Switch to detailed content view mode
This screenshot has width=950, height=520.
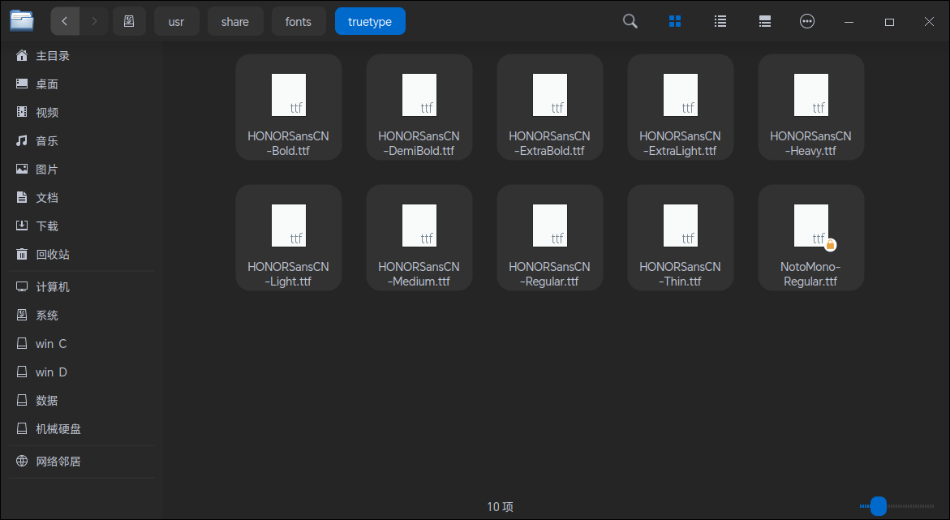[763, 21]
